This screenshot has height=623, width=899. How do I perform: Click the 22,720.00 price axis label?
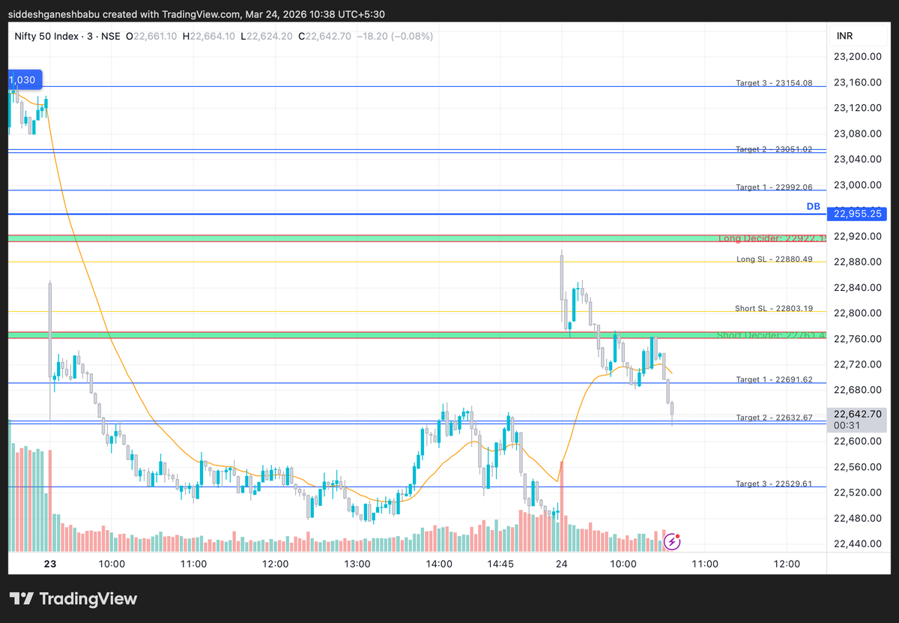click(856, 364)
